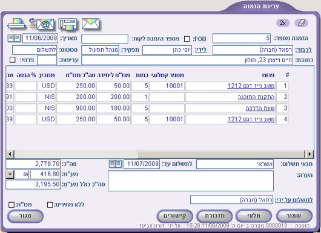Click the מספר קטלוגי column header

[x=167, y=75]
